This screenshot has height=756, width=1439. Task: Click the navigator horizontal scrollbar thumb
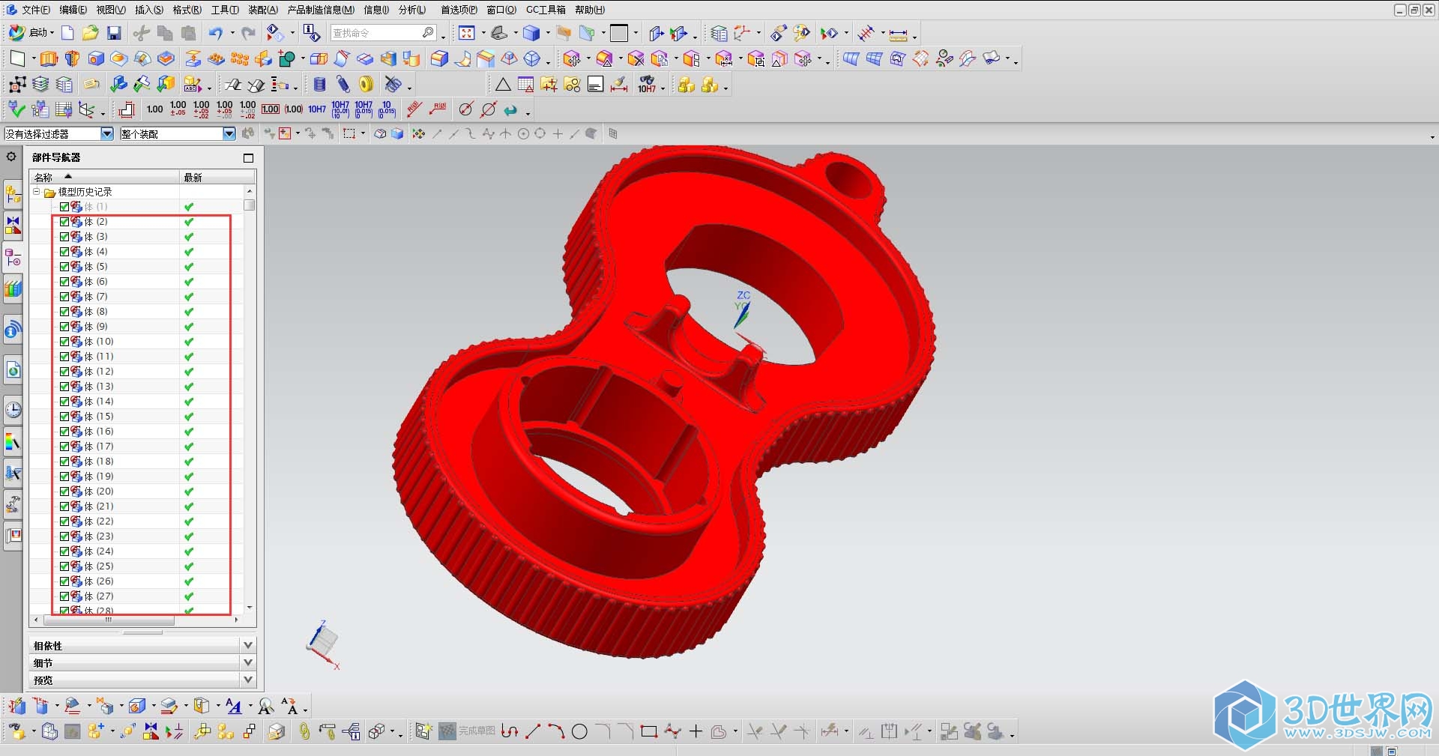[x=109, y=620]
